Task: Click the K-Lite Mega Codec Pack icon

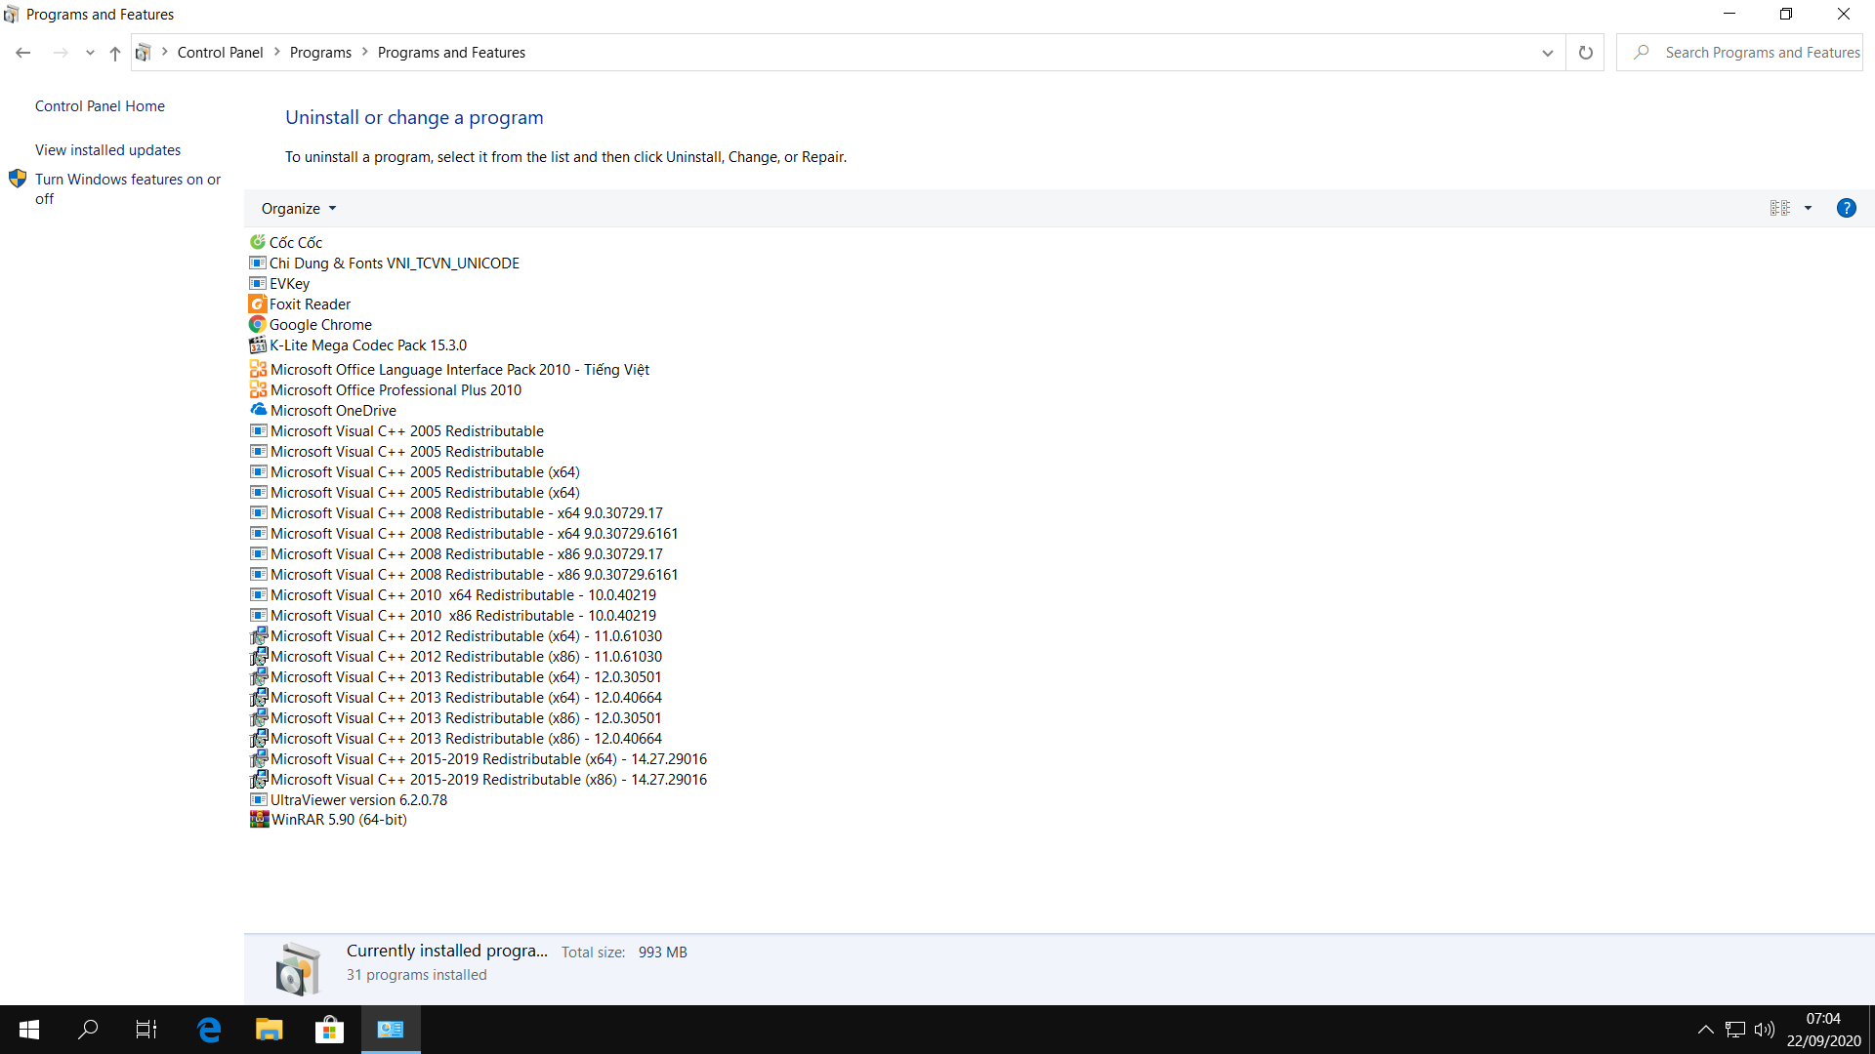Action: 258,345
